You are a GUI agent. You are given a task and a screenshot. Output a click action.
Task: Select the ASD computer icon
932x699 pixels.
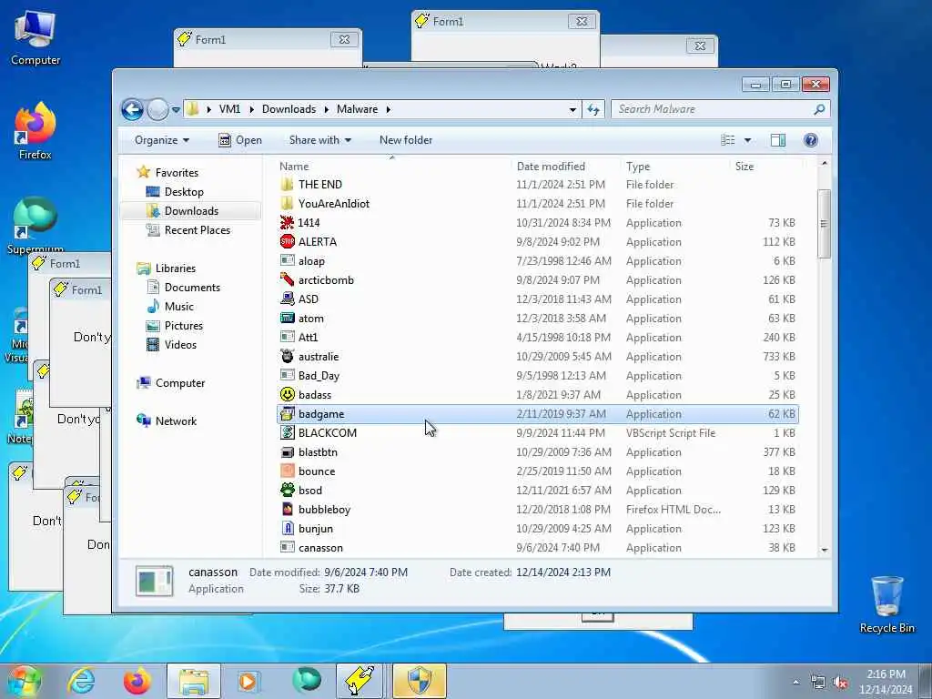click(287, 299)
